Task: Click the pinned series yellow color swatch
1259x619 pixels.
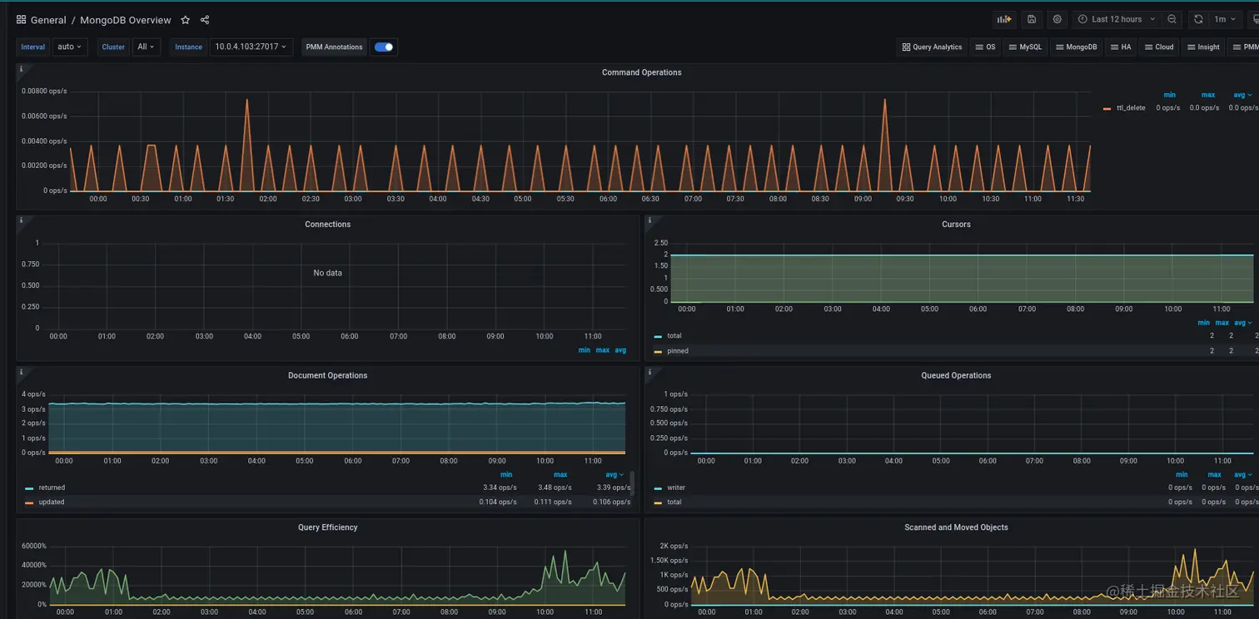Action: pos(658,352)
